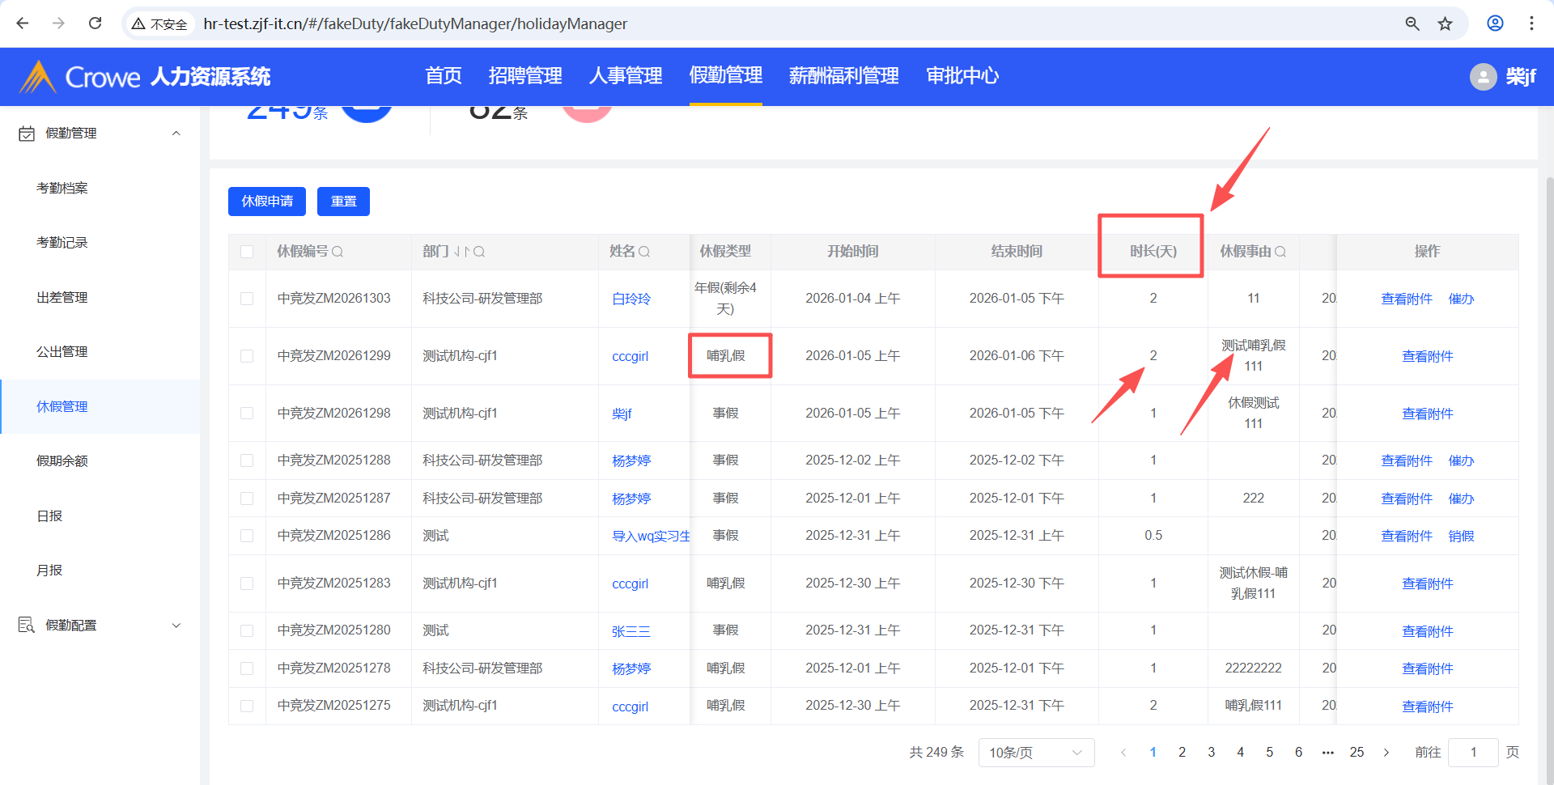Click the user avatar icon next to 柴jf

pos(1483,77)
